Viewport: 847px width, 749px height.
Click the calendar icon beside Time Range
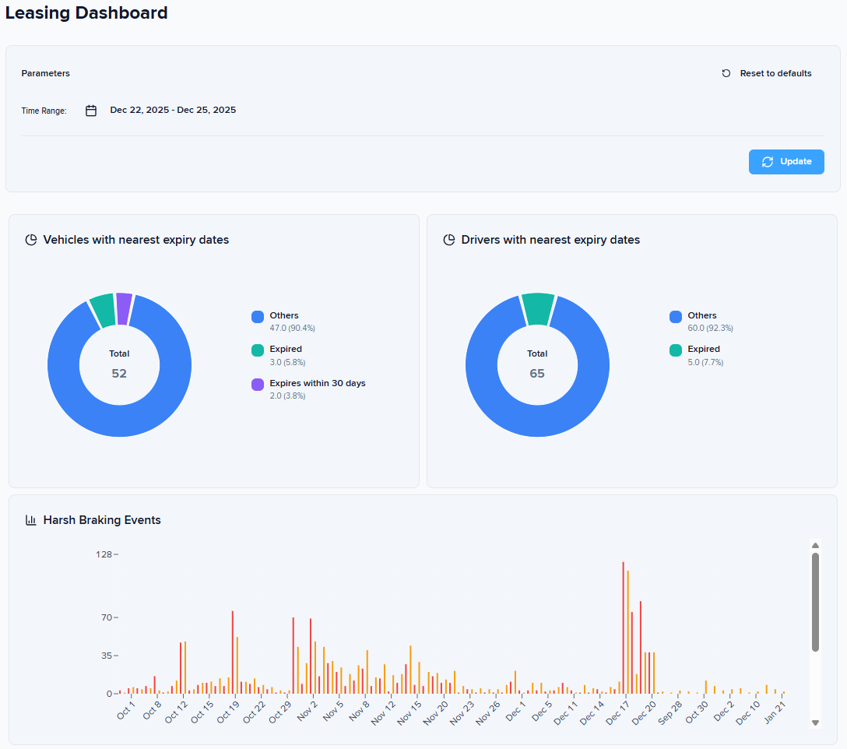point(91,111)
